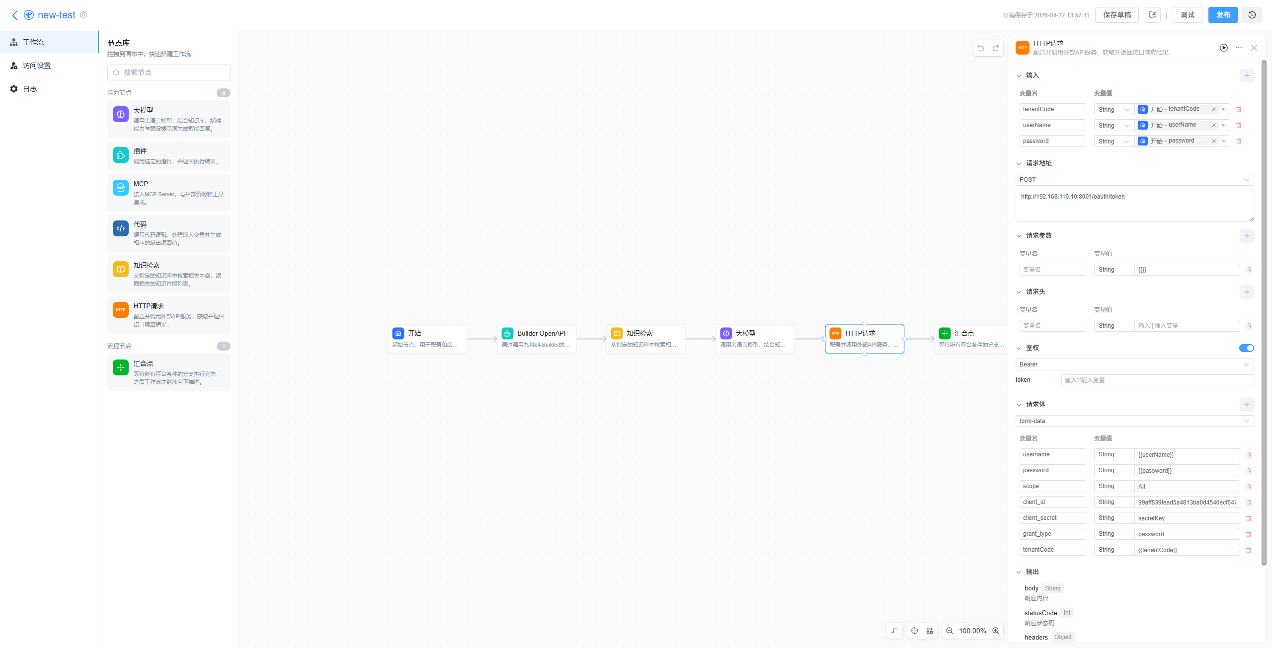
Task: Select the 大模型 node on canvas
Action: pos(755,339)
